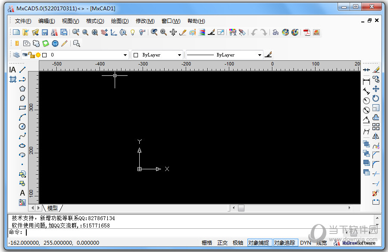Select the Move tool with four arrows
This screenshot has height=252, width=388.
(376, 89)
